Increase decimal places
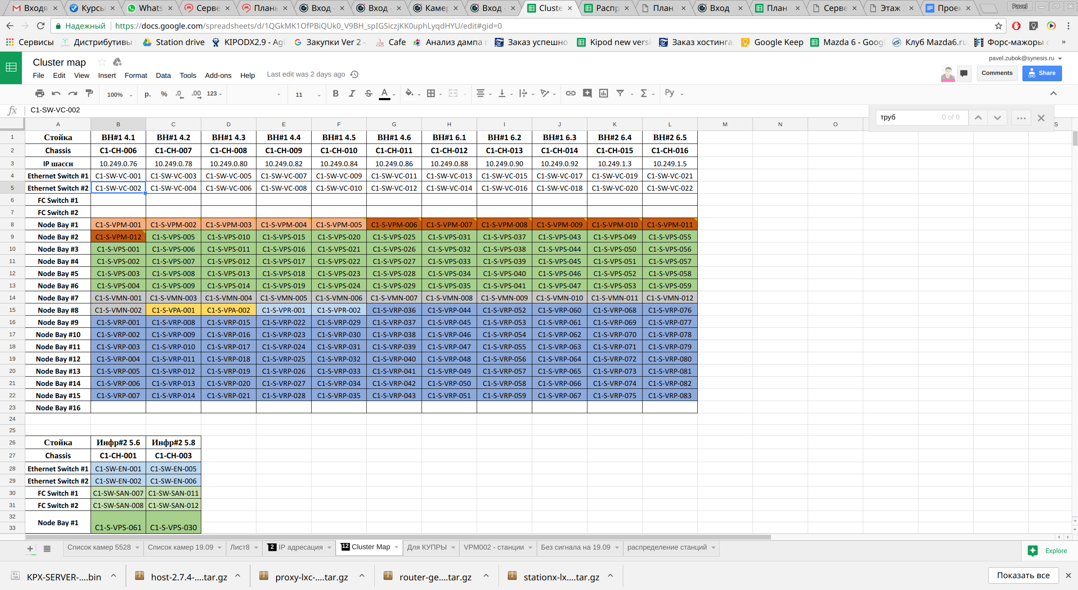The width and height of the screenshot is (1078, 590). pos(196,94)
